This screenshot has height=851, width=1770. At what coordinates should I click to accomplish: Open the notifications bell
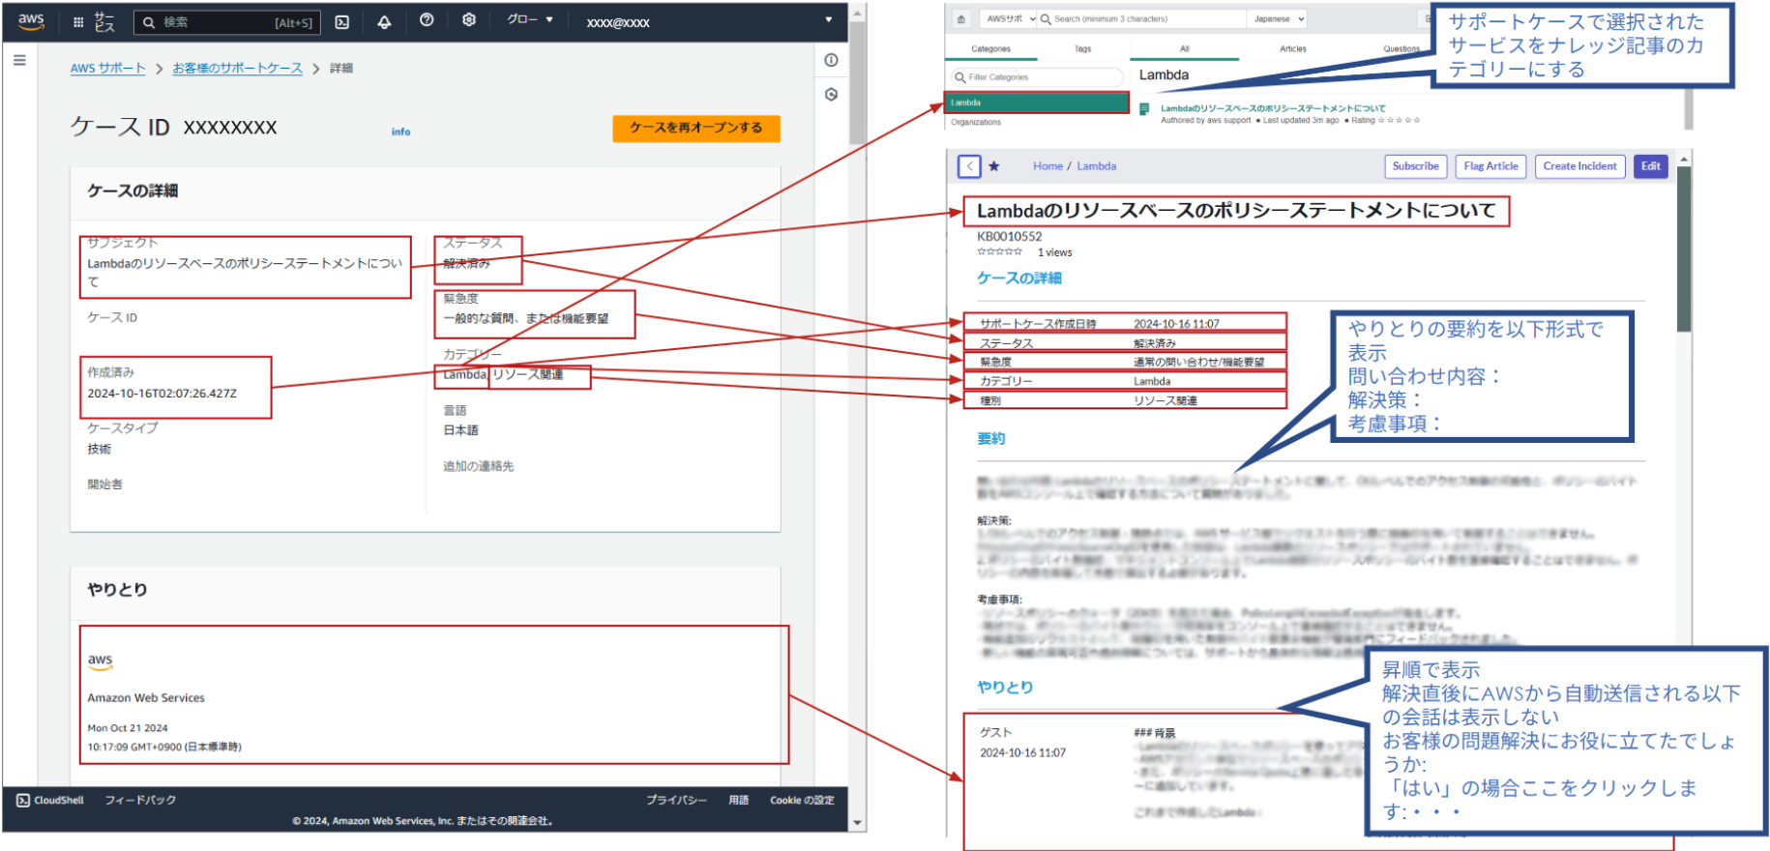click(384, 21)
